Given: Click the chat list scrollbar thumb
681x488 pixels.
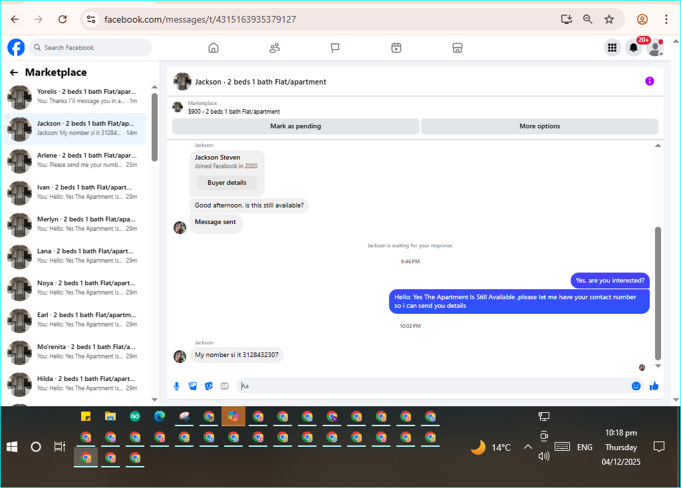Looking at the screenshot, I should 154,127.
